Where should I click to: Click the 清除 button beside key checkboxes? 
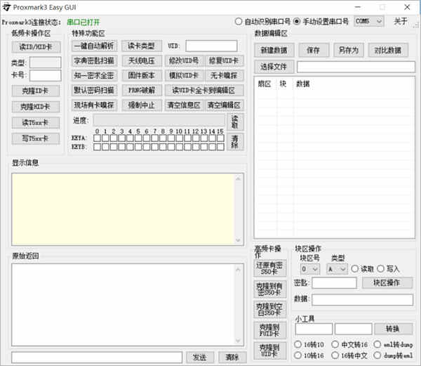click(x=235, y=142)
